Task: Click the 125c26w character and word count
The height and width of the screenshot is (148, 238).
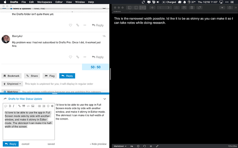Action: (x=232, y=146)
